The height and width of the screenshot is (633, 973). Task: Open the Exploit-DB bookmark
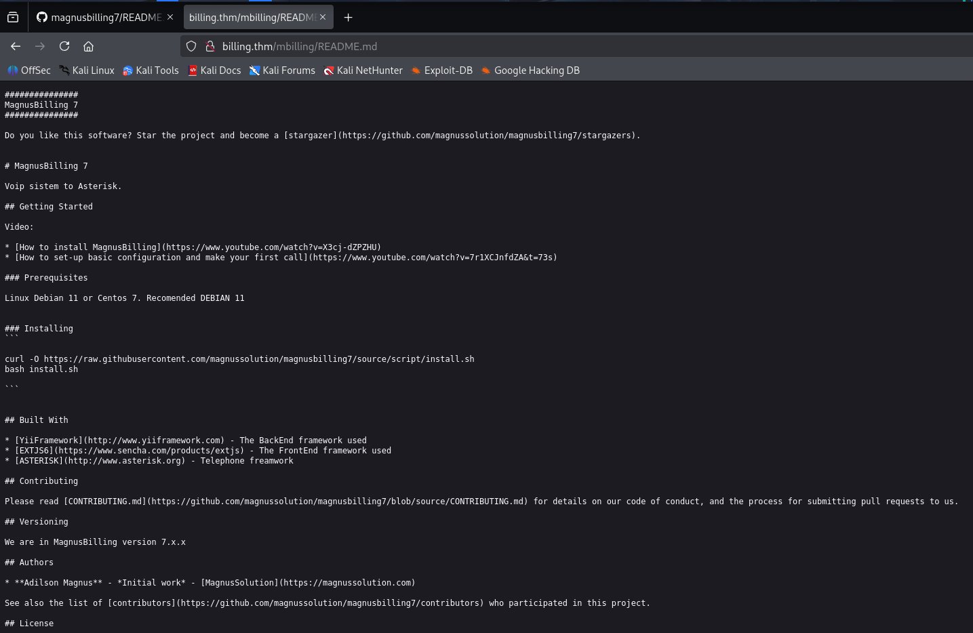[x=442, y=70]
